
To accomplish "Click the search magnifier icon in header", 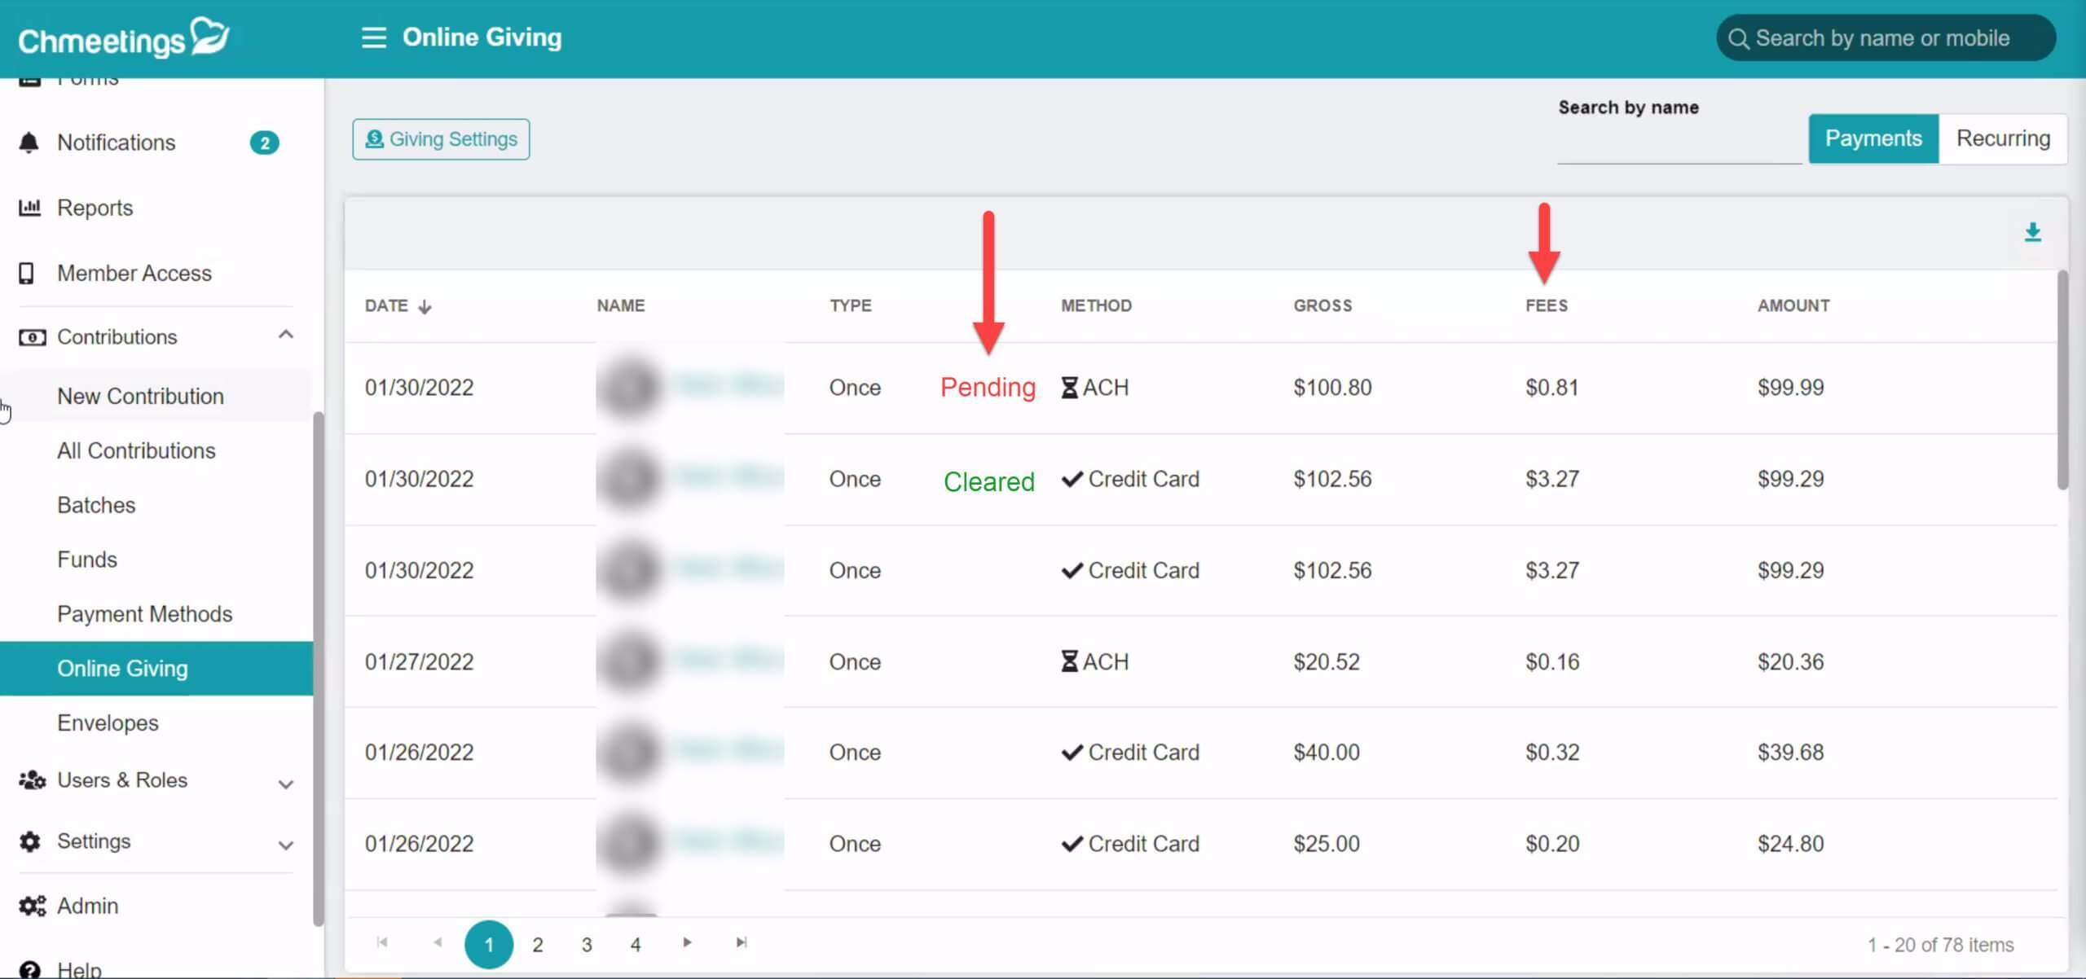I will coord(1738,38).
